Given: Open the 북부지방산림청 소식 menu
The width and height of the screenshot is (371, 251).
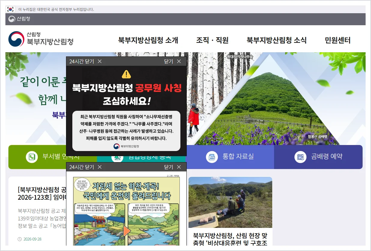Looking at the screenshot, I should coord(276,40).
